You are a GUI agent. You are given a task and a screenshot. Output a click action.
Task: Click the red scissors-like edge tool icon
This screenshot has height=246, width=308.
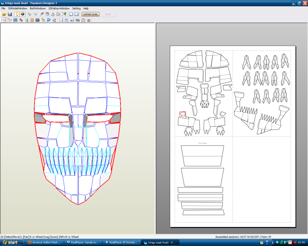coord(10,20)
